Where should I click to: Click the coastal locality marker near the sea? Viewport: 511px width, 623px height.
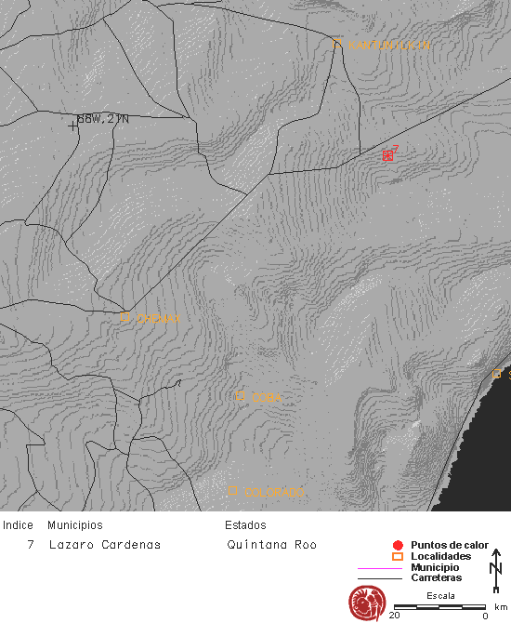click(x=496, y=374)
